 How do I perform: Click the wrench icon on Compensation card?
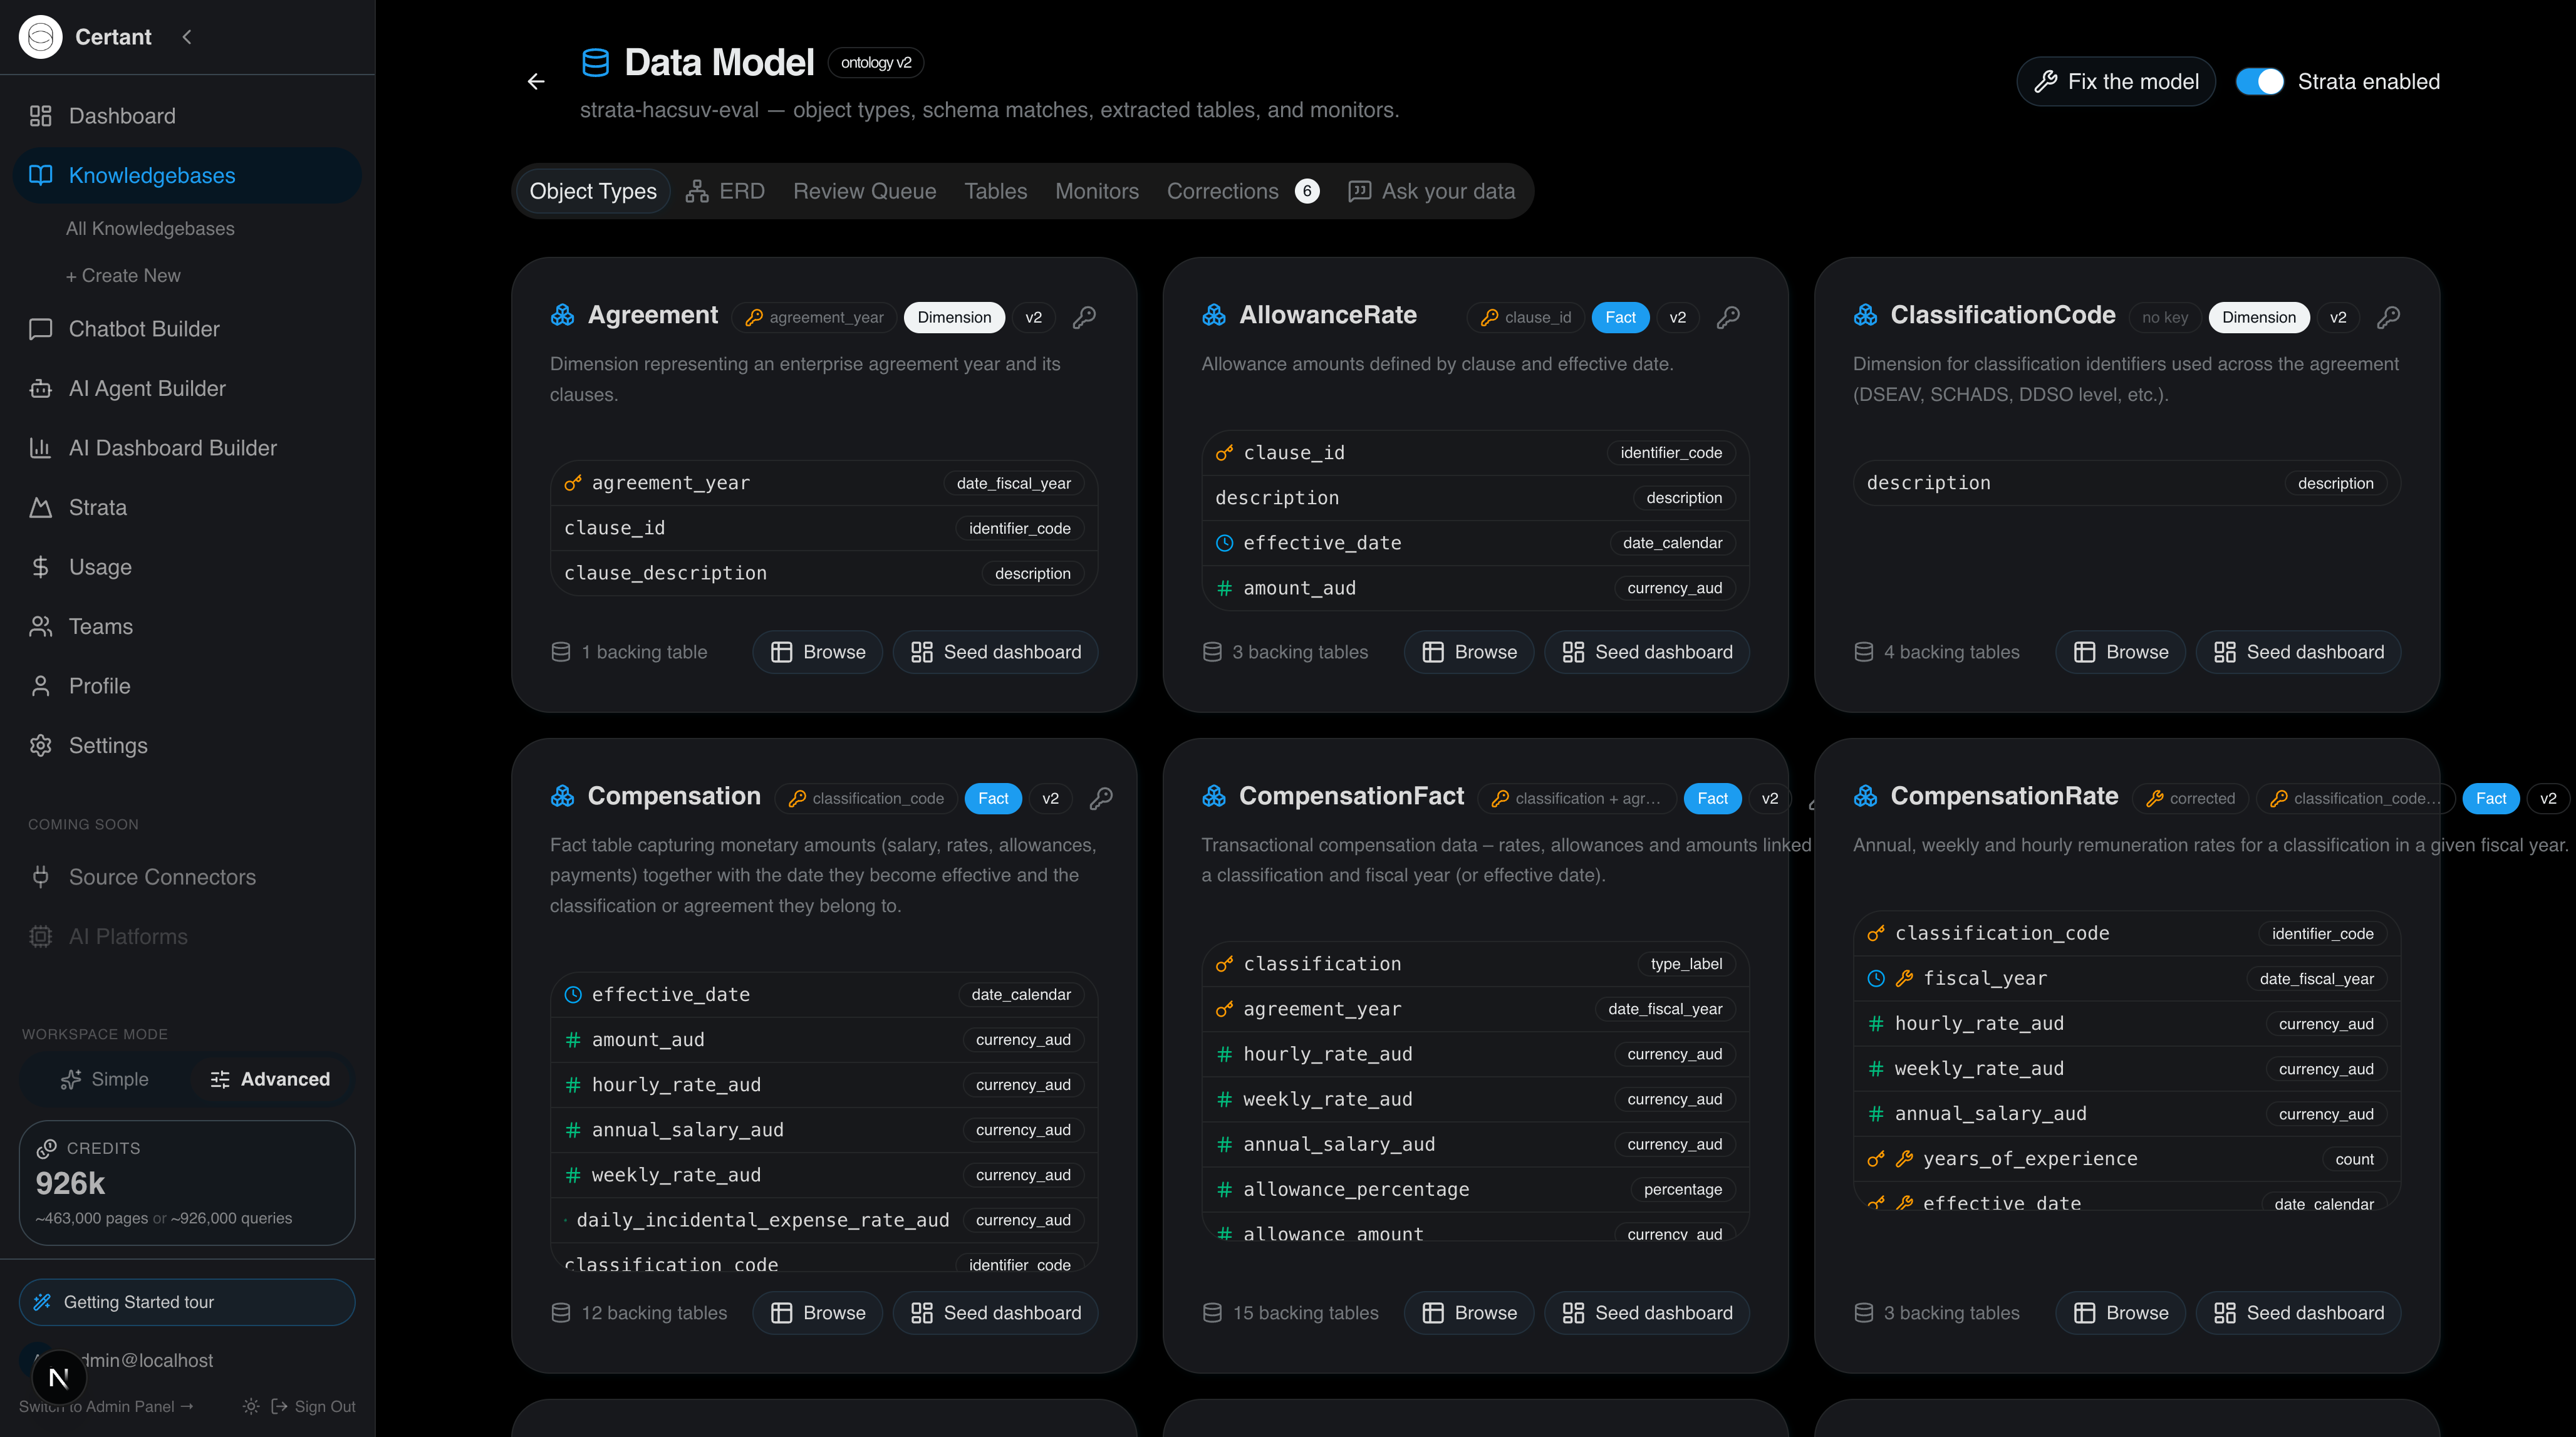coord(1101,798)
